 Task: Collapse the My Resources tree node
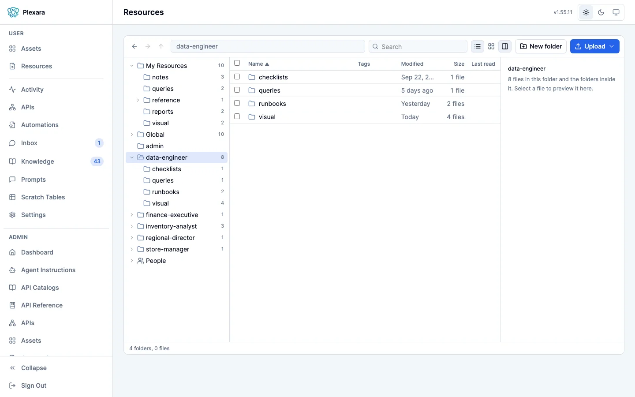click(132, 66)
